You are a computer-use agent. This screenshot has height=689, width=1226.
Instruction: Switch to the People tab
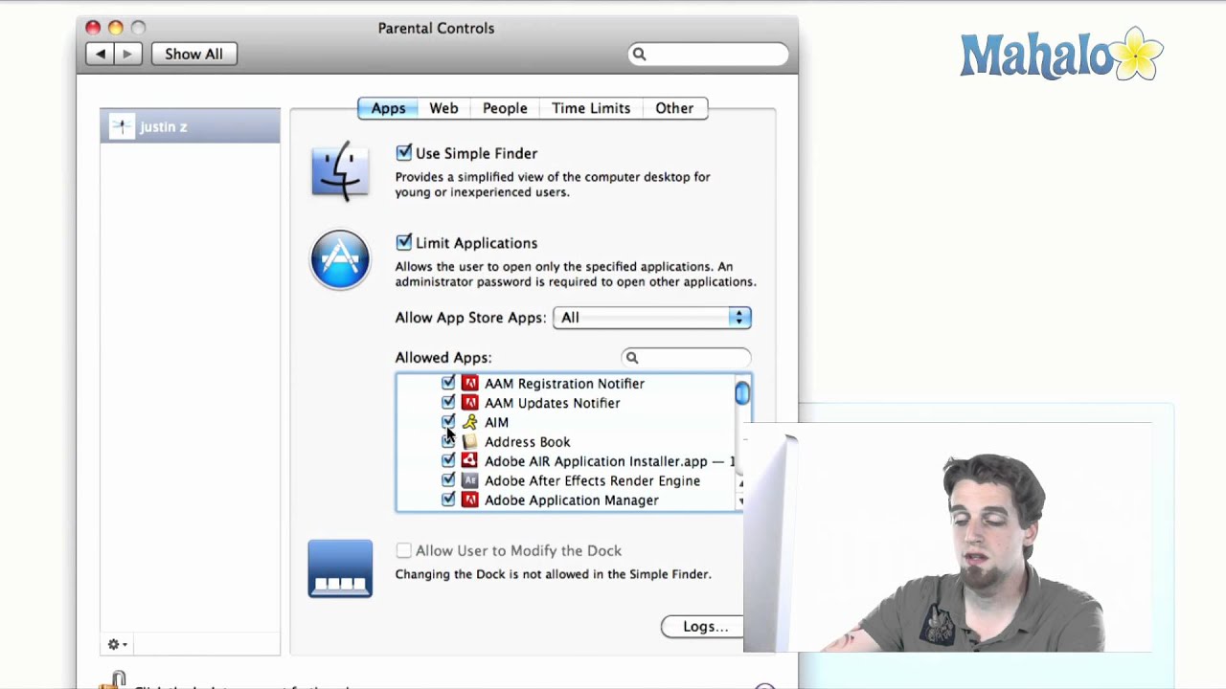pyautogui.click(x=505, y=108)
